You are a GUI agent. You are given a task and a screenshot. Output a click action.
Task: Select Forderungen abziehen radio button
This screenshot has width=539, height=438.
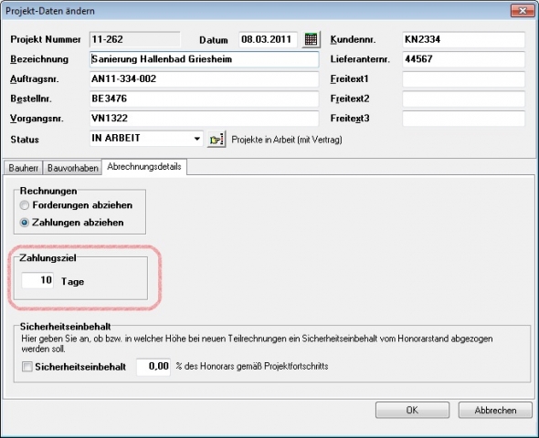pos(25,205)
